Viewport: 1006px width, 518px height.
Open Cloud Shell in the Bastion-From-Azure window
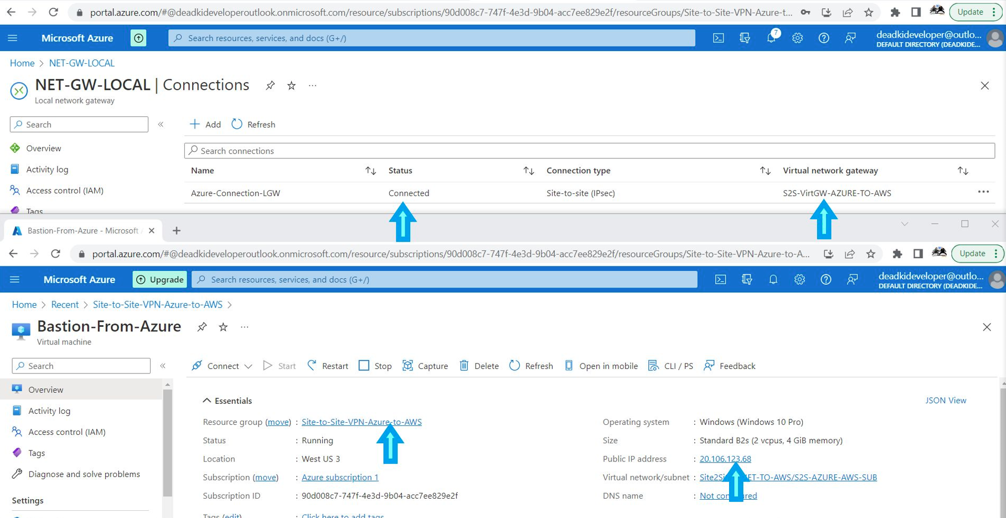click(720, 280)
